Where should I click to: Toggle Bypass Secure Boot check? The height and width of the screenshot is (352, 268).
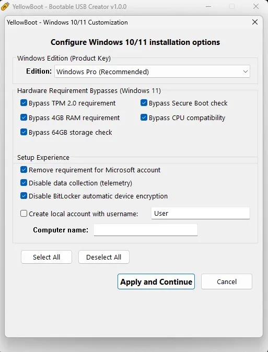144,103
